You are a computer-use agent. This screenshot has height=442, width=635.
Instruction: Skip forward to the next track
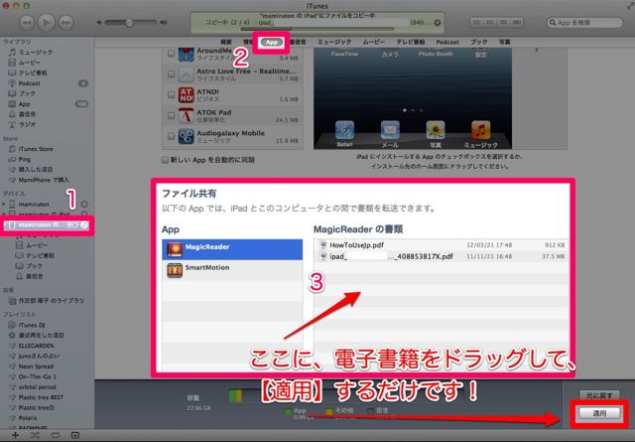65,22
